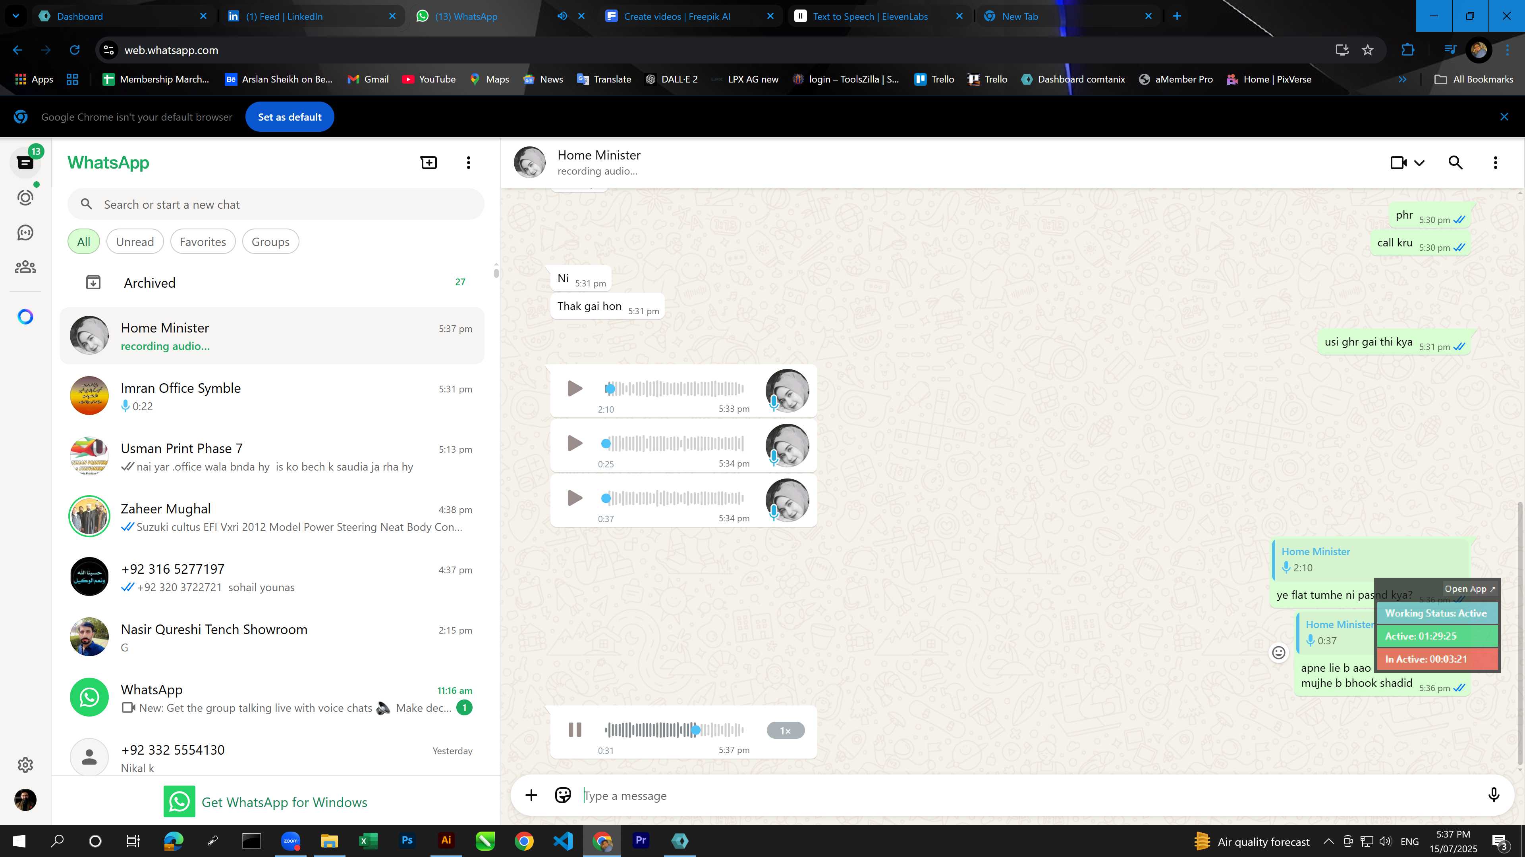Image resolution: width=1525 pixels, height=857 pixels.
Task: Bookmark this page with star icon
Action: coord(1367,50)
